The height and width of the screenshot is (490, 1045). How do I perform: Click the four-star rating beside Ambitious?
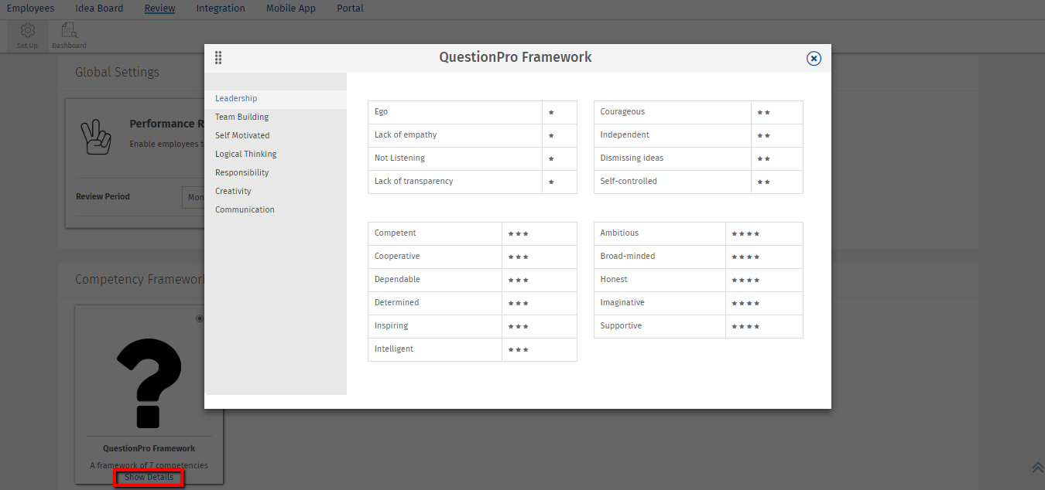[745, 234]
